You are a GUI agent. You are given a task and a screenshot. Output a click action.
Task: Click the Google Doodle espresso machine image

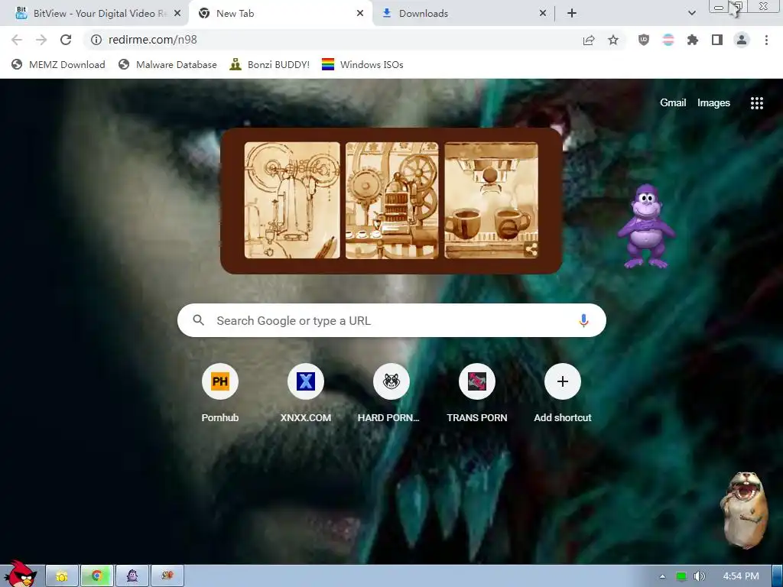point(391,201)
